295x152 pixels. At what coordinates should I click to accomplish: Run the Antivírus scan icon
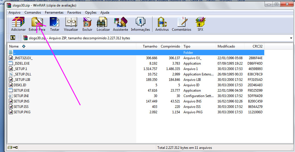pyautogui.click(x=162, y=22)
